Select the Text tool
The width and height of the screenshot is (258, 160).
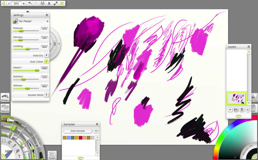point(19,156)
